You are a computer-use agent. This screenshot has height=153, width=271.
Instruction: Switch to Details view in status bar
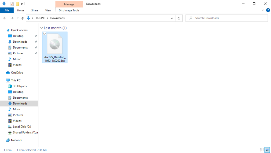262,150
